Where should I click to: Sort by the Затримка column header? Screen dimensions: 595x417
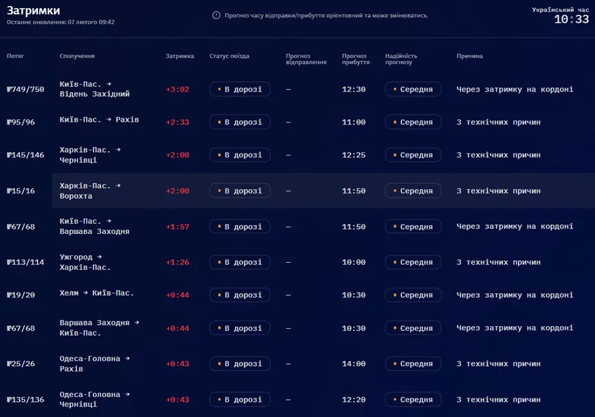180,56
